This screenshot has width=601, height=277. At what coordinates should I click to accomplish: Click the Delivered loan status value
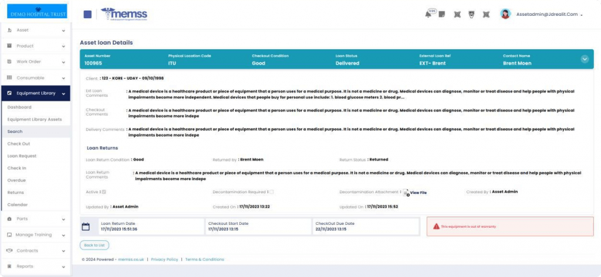click(x=347, y=63)
